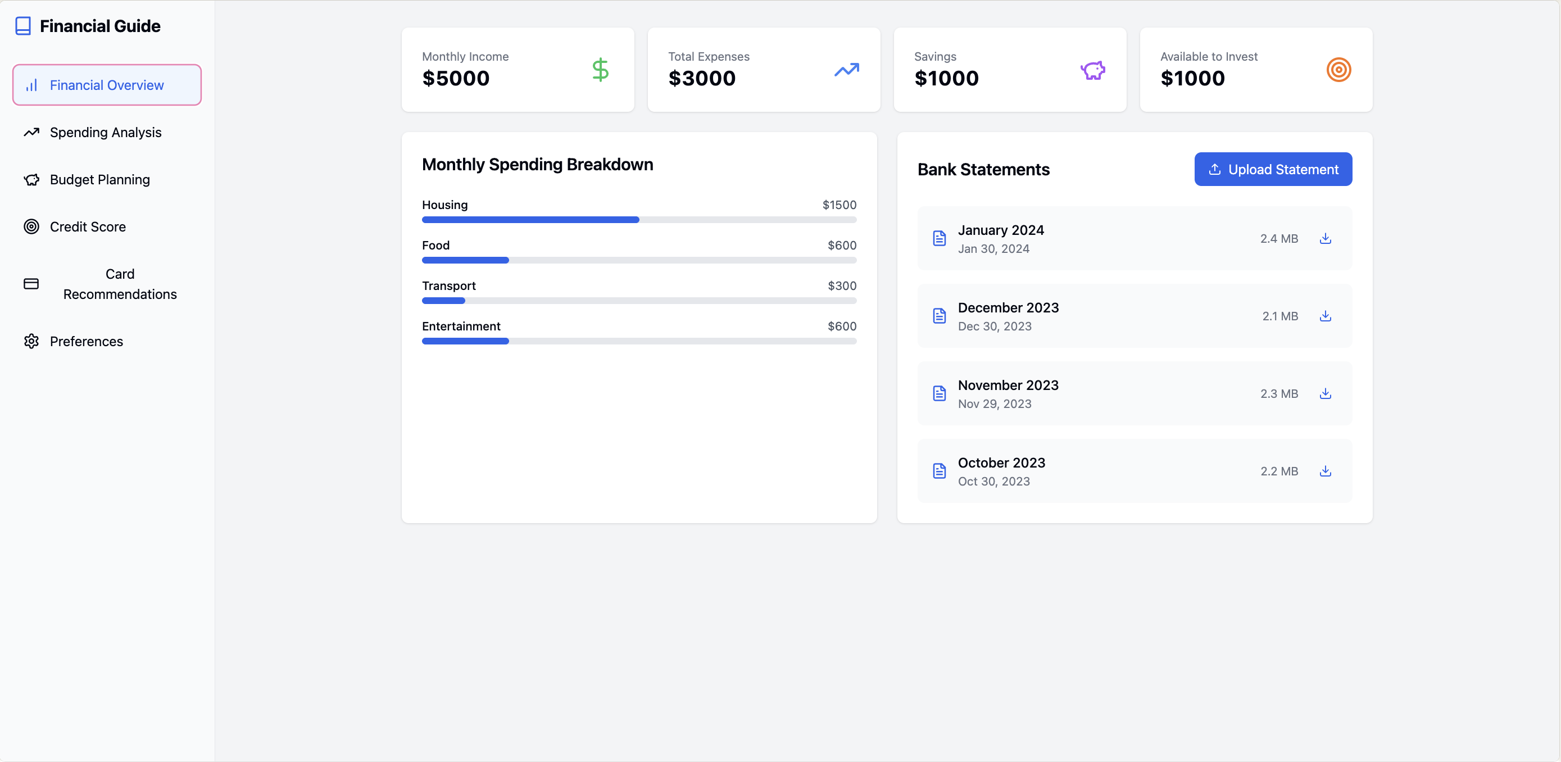The height and width of the screenshot is (762, 1561).
Task: Click the January 2024 document icon
Action: coord(940,238)
